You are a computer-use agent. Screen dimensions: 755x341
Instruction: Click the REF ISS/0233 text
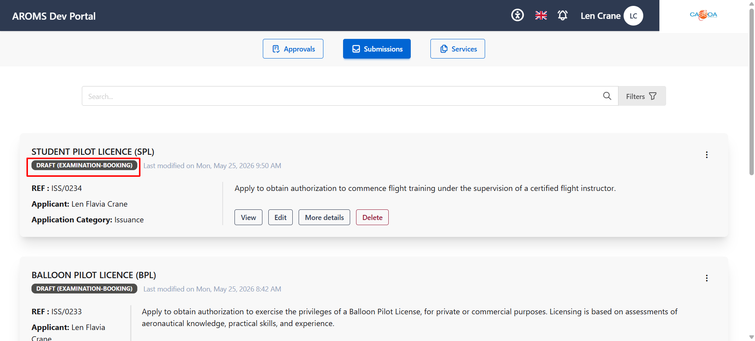(57, 312)
